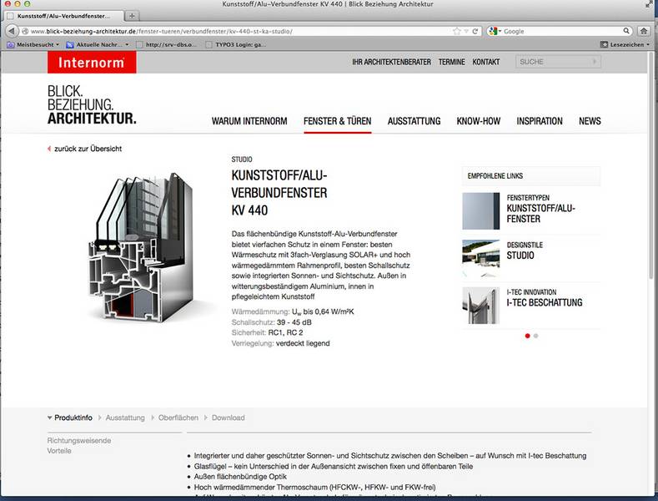Click the Glasflügel bullet text line

point(334,466)
